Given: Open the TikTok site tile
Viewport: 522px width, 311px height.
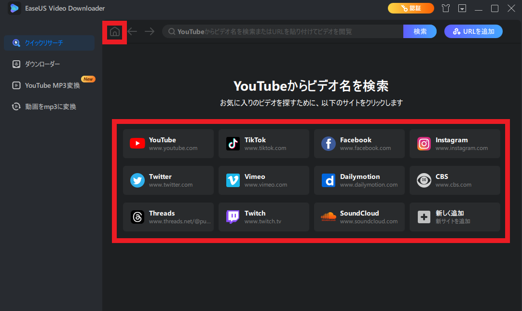Looking at the screenshot, I should [x=264, y=144].
